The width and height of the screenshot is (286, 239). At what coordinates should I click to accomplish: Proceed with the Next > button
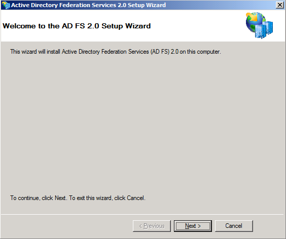click(x=193, y=226)
